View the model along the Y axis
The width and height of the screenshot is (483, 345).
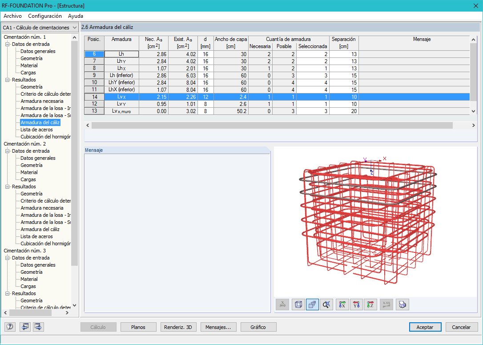[356, 304]
